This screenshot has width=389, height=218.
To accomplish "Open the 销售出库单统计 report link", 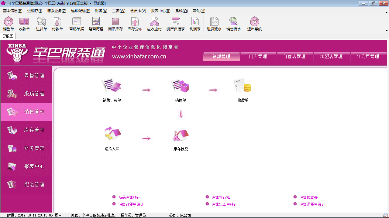I will click(224, 204).
